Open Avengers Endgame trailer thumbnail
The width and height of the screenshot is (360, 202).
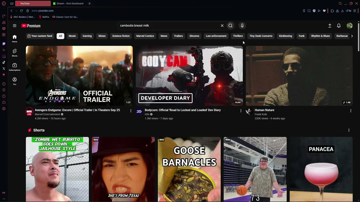79,76
